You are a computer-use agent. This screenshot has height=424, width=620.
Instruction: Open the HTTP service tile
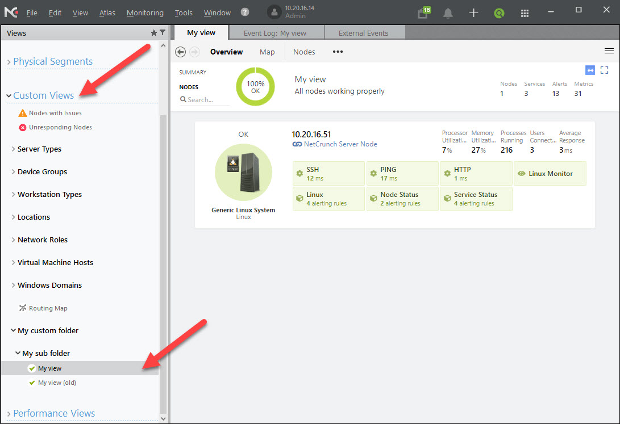[476, 173]
